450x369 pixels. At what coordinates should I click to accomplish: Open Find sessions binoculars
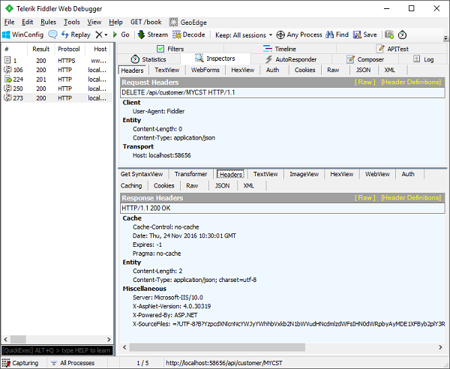pos(337,34)
